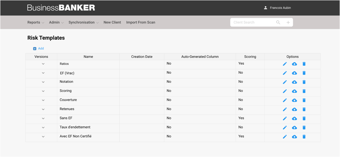Delete the Retenues template with trash icon
The height and width of the screenshot is (157, 340).
[304, 109]
